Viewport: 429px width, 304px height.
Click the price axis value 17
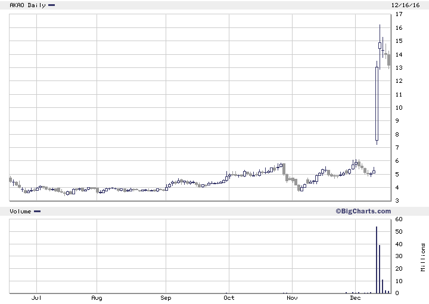399,14
